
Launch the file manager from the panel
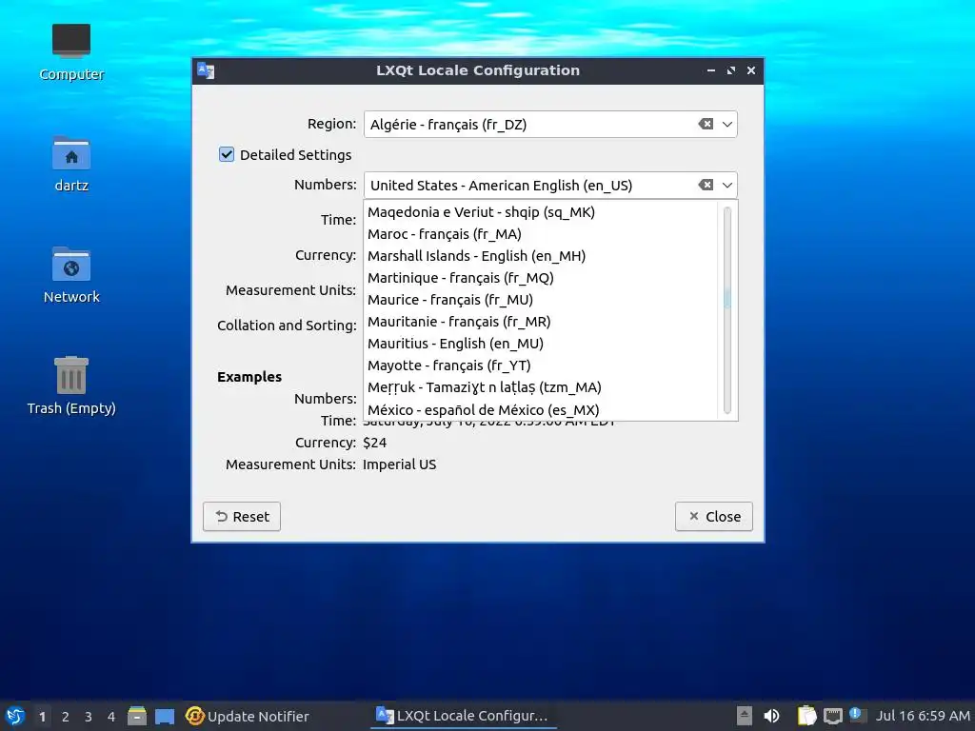point(137,716)
